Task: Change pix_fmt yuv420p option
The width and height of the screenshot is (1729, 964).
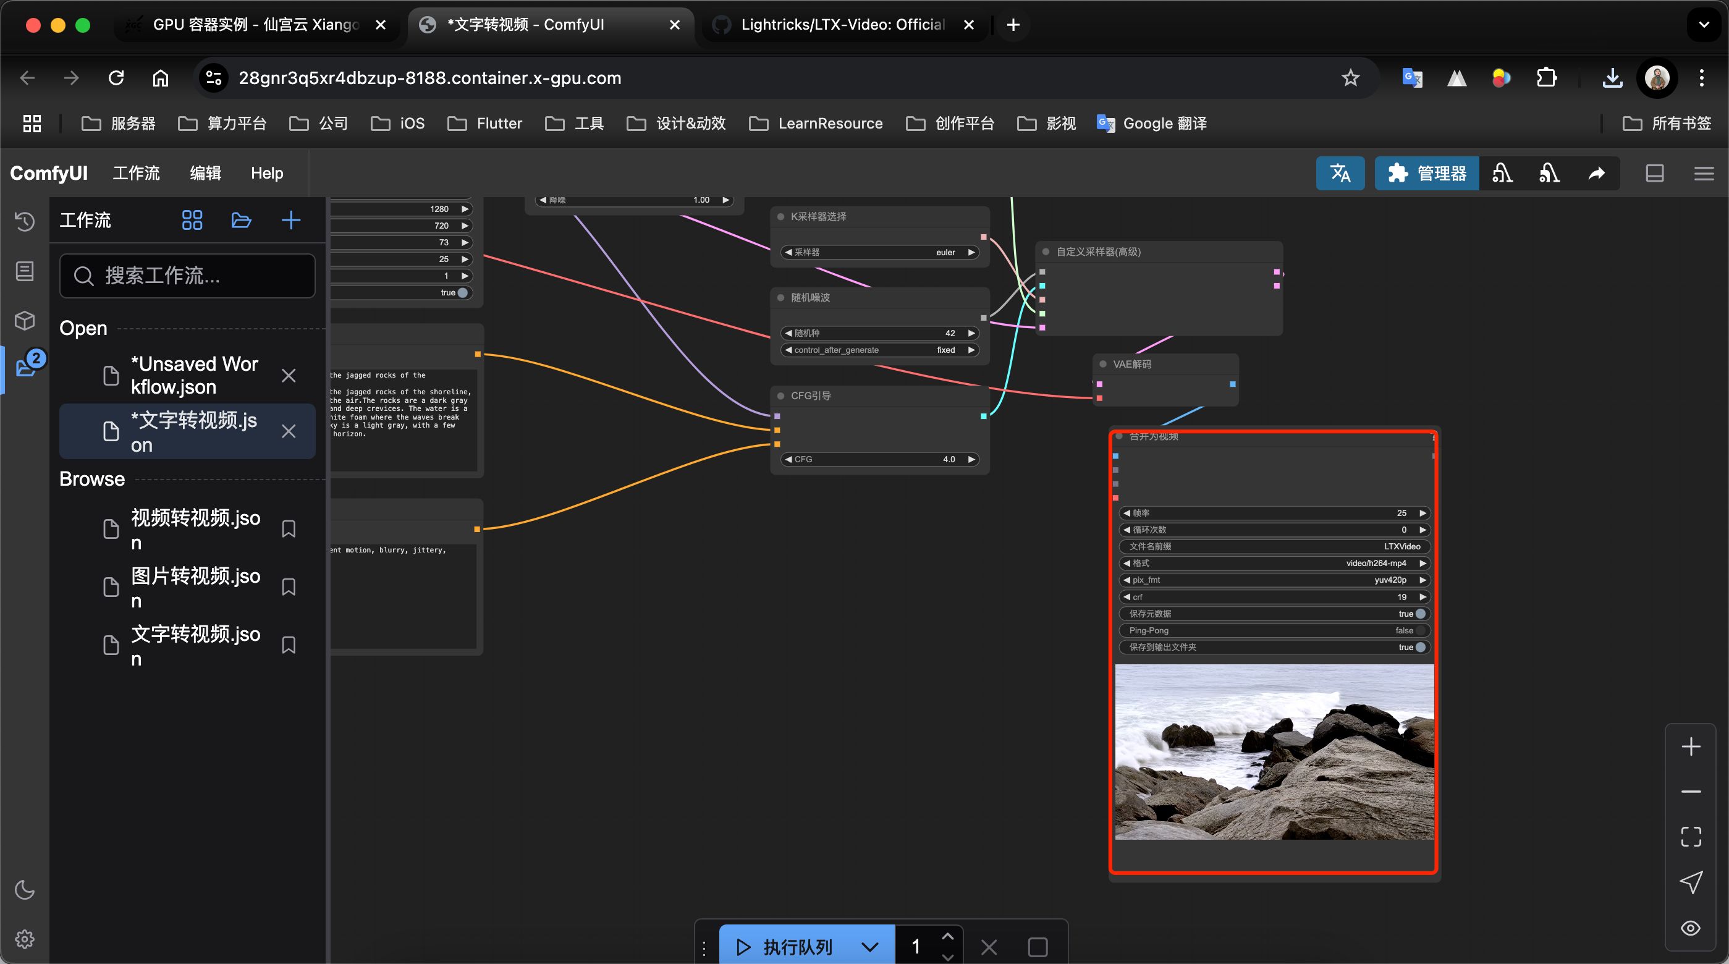Action: coord(1274,580)
